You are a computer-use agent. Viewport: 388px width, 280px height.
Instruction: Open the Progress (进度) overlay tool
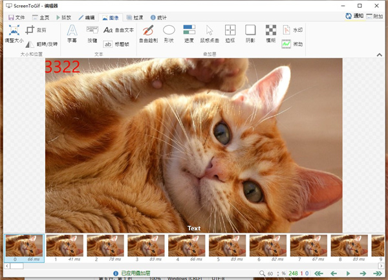pyautogui.click(x=189, y=33)
